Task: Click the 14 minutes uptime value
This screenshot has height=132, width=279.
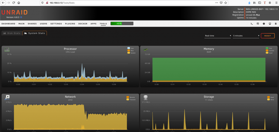Action: pos(251,18)
